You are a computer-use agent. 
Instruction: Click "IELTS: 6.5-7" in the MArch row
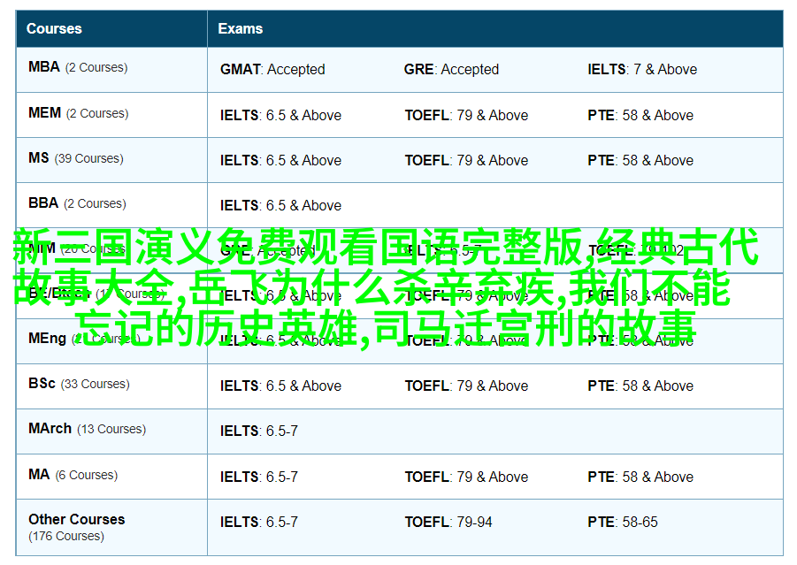click(x=258, y=431)
